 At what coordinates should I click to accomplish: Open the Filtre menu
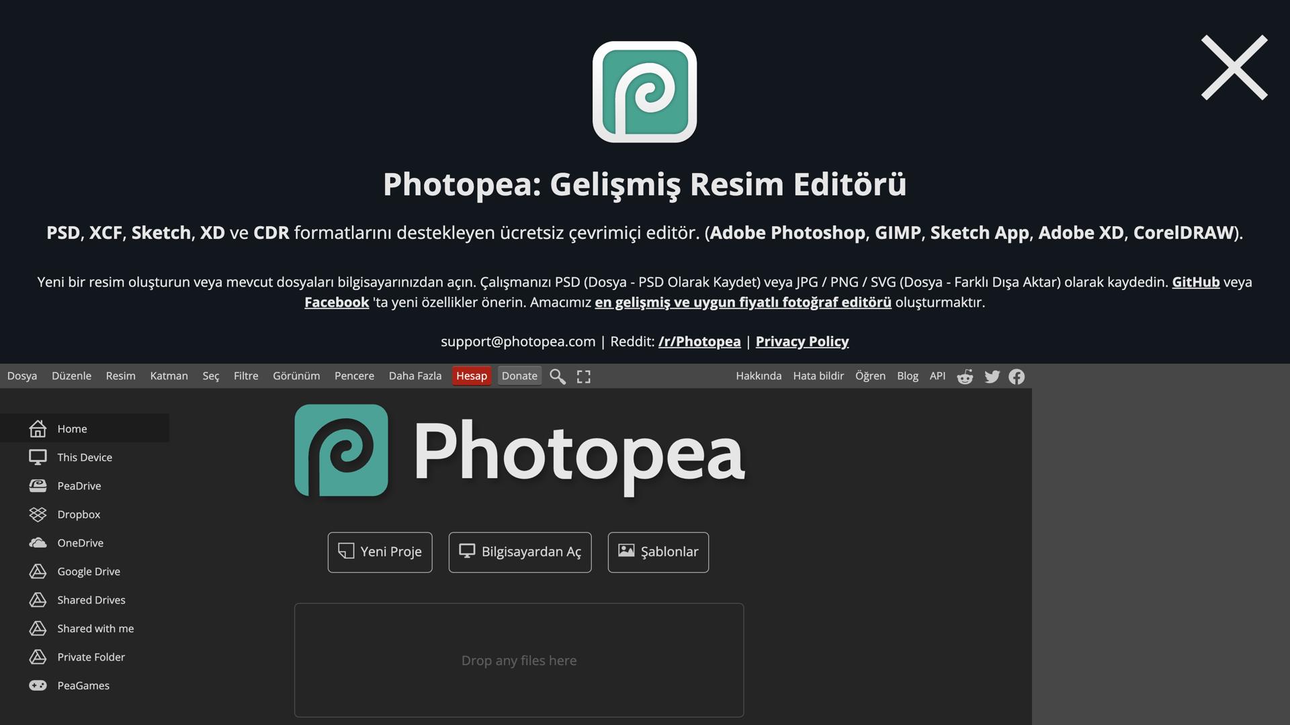coord(246,376)
